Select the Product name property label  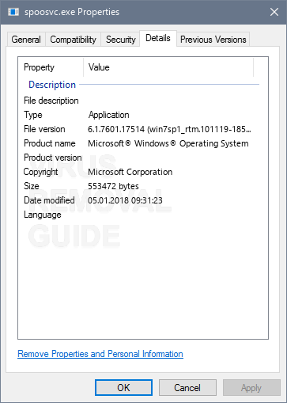tap(50, 143)
